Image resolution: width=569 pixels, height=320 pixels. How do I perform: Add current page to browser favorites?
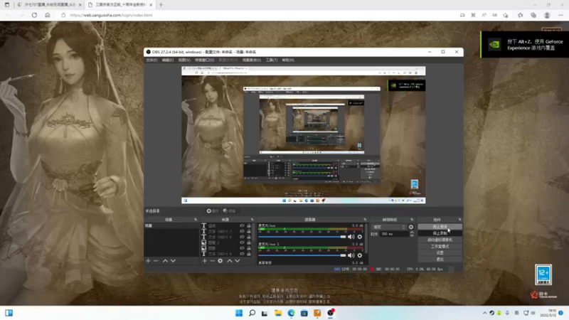506,15
